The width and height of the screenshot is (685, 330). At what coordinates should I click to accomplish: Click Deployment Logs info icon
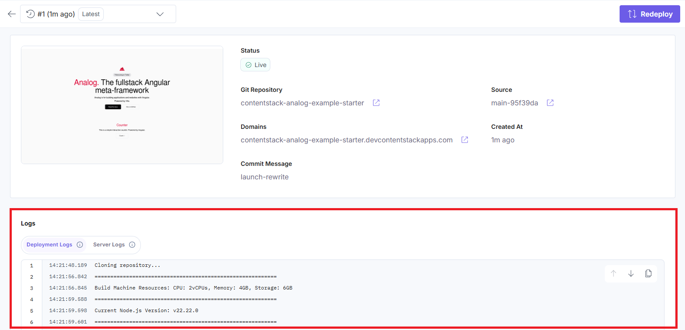coord(80,245)
